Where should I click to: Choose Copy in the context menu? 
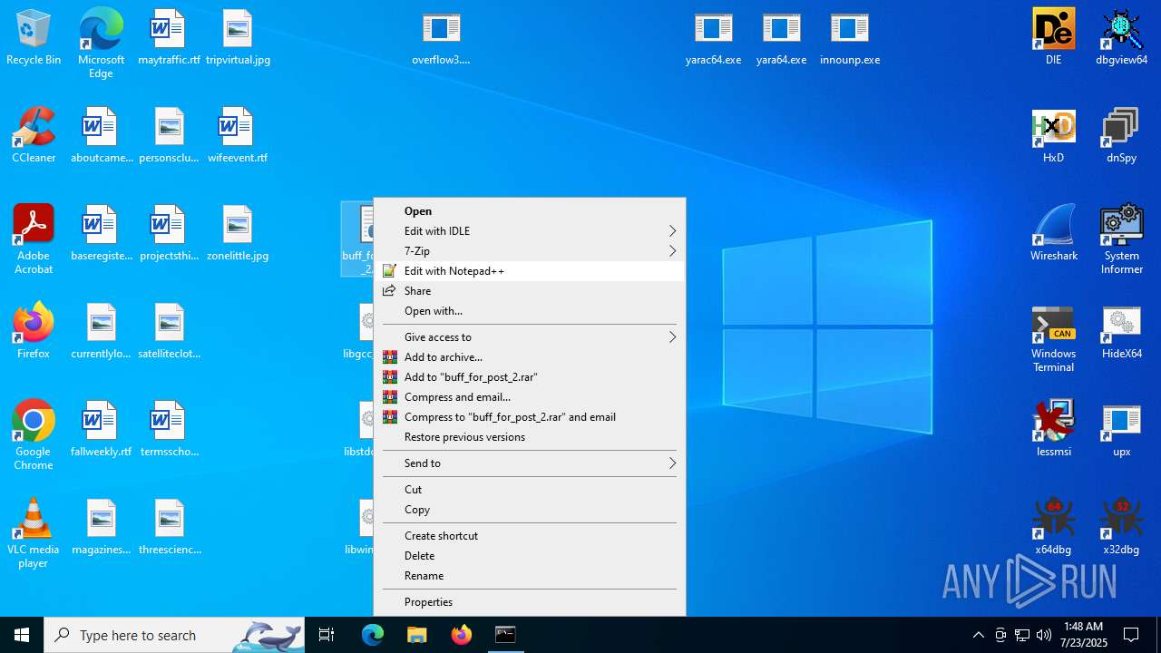click(x=530, y=510)
